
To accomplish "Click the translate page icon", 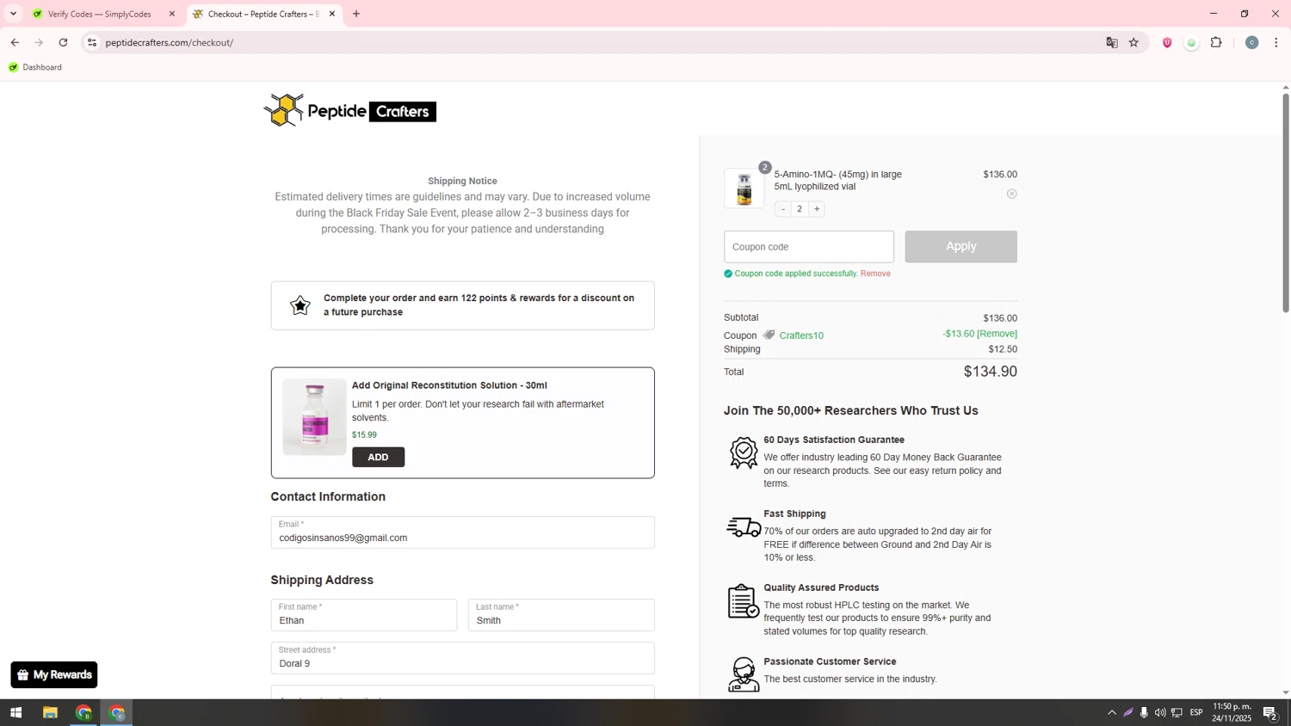I will pyautogui.click(x=1112, y=42).
